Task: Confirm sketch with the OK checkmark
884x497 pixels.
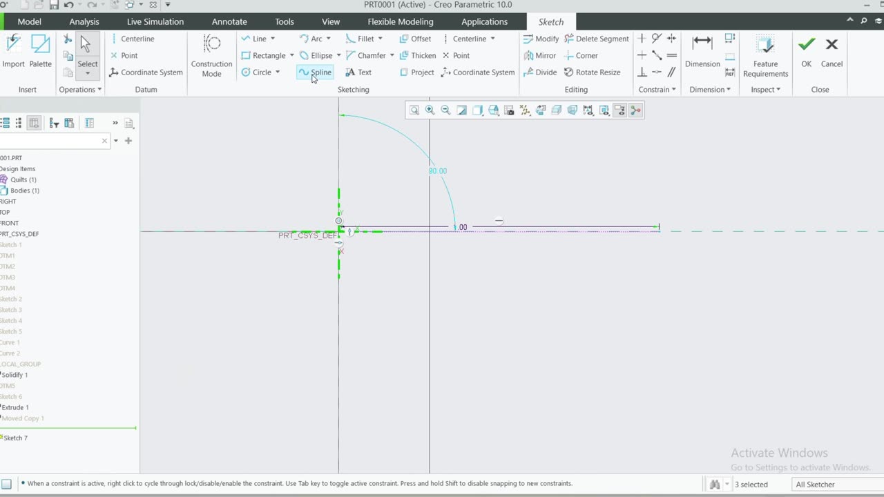Action: coord(806,52)
